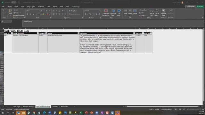Select the cell containing 7/1/2021
This screenshot has height=115, width=205.
(x=140, y=43)
